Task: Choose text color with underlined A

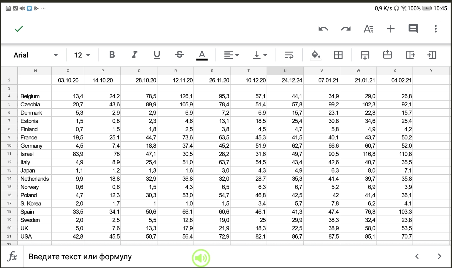Action: pos(202,55)
